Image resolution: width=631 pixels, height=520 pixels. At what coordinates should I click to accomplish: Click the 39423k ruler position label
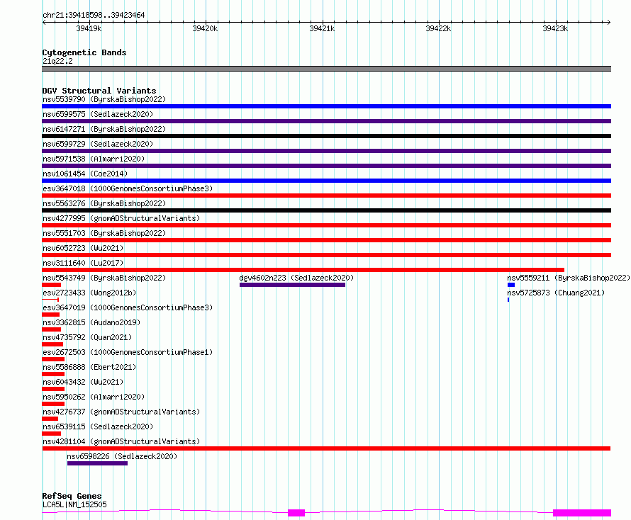pyautogui.click(x=555, y=28)
